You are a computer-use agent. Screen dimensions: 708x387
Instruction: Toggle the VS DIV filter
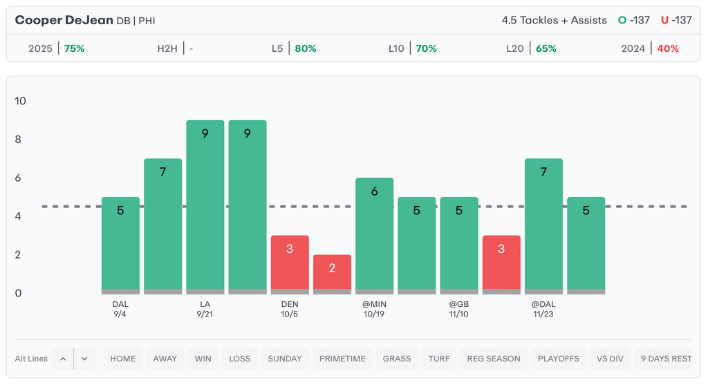(610, 359)
